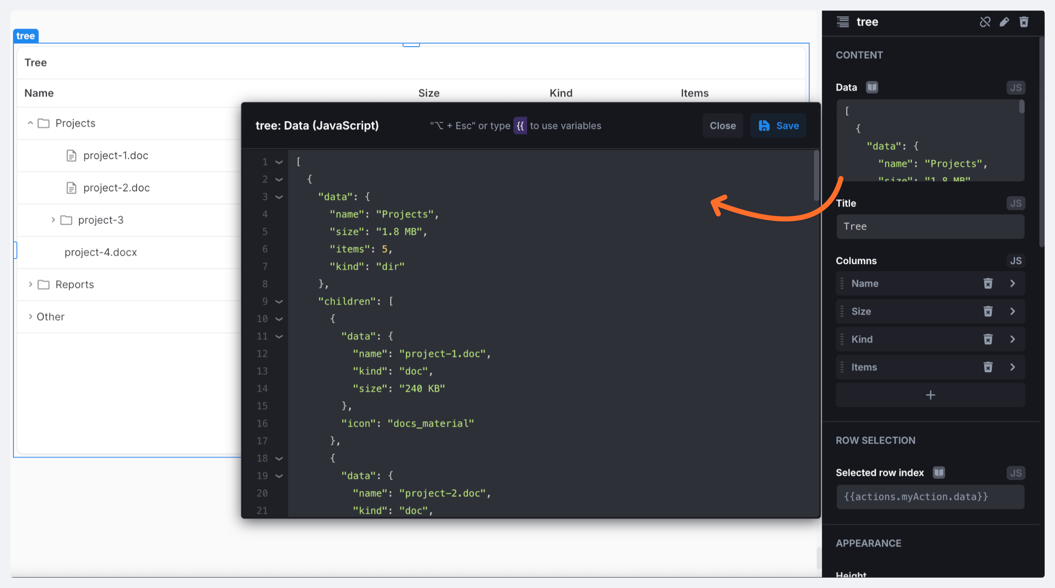Click the plus icon to add column
Viewport: 1055px width, 588px height.
pyautogui.click(x=930, y=395)
